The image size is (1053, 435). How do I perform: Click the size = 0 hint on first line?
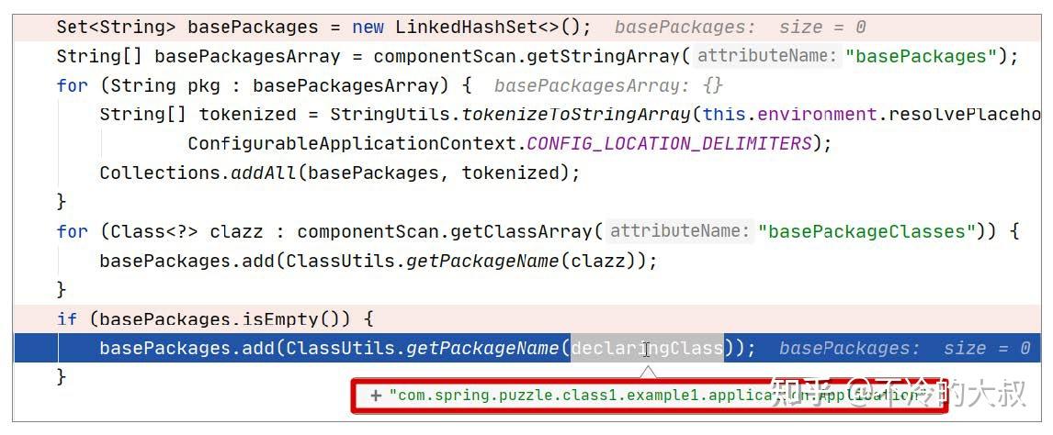pyautogui.click(x=822, y=28)
